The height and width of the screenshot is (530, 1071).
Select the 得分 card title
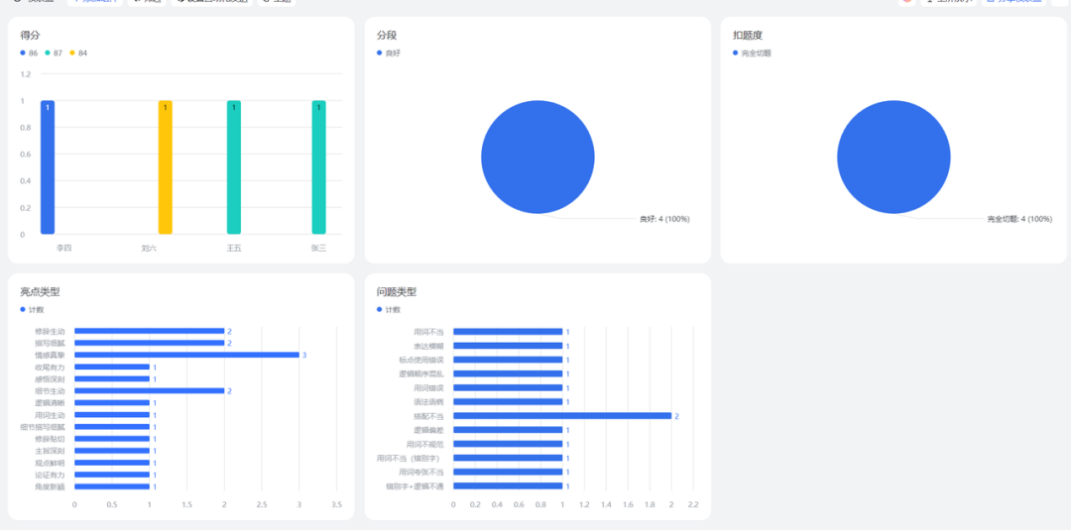pyautogui.click(x=30, y=35)
